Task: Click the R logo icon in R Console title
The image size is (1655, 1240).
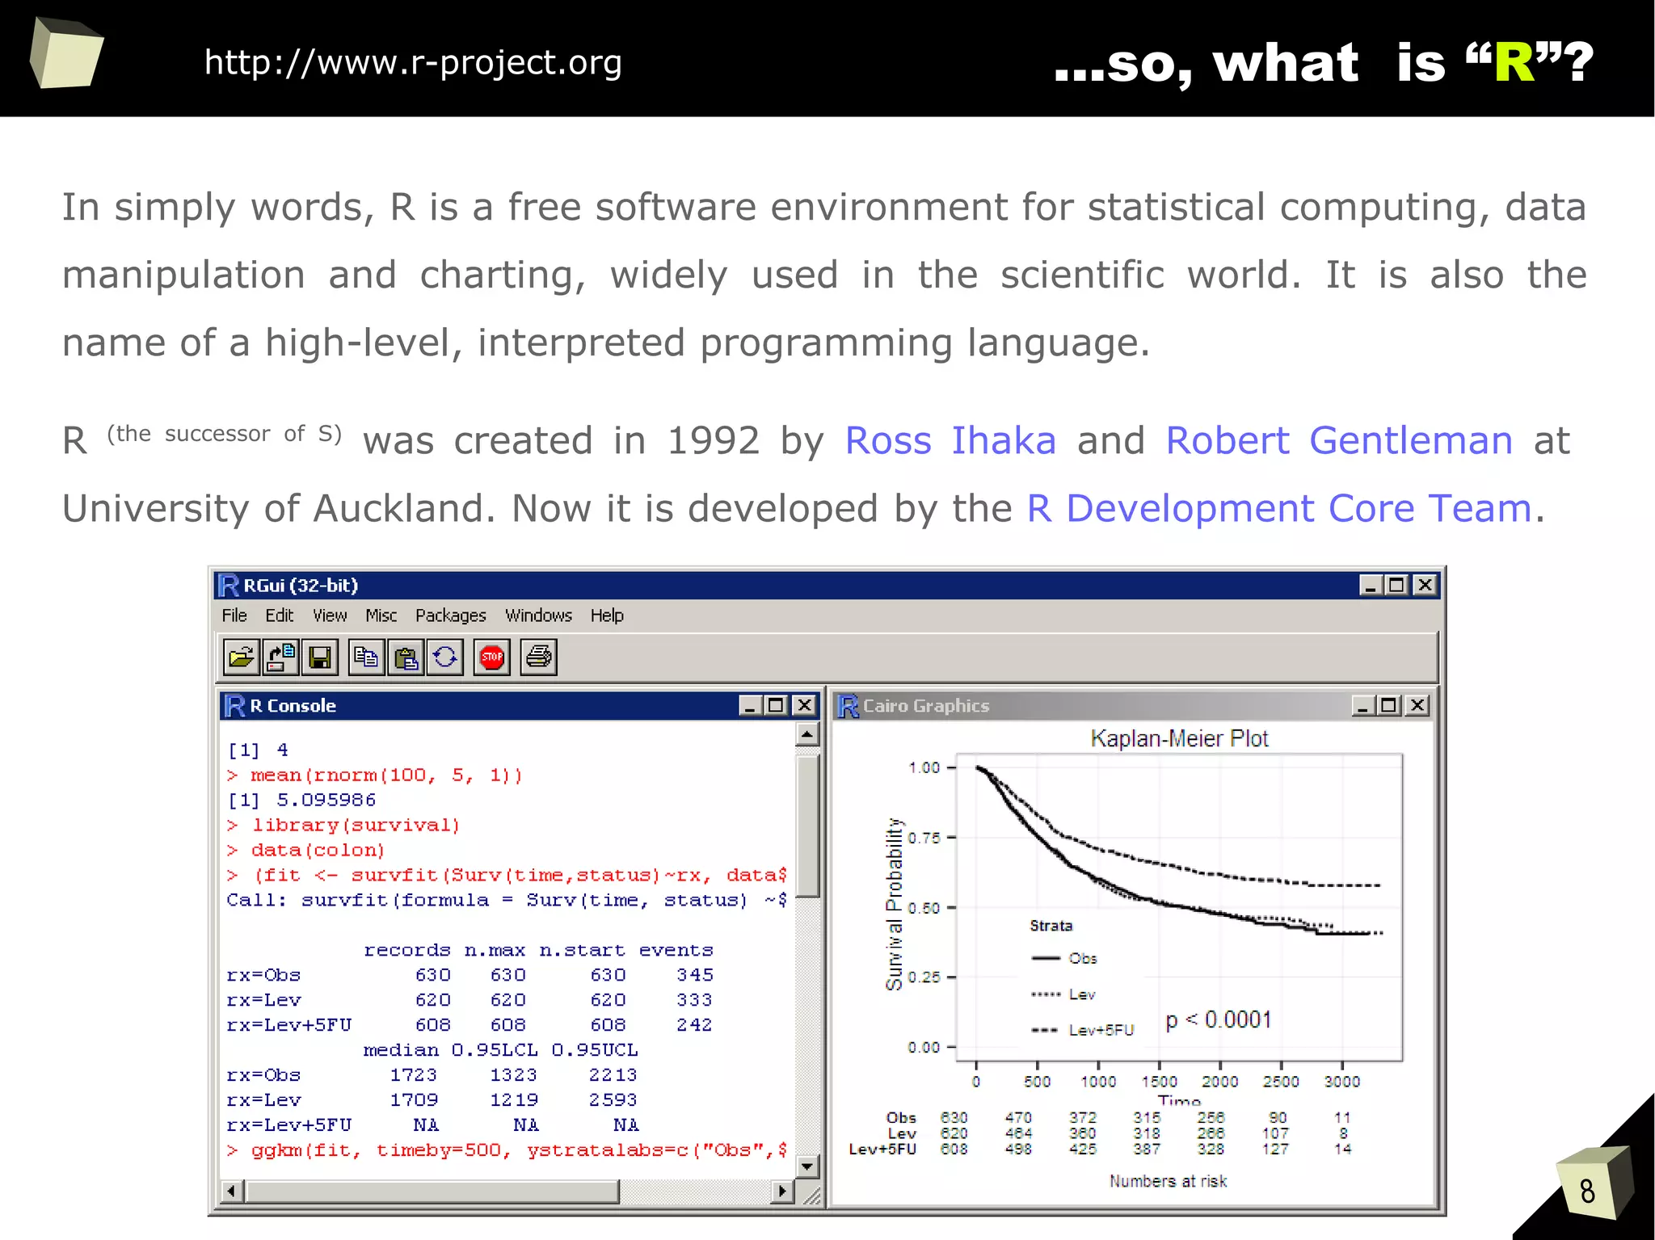Action: coord(234,705)
